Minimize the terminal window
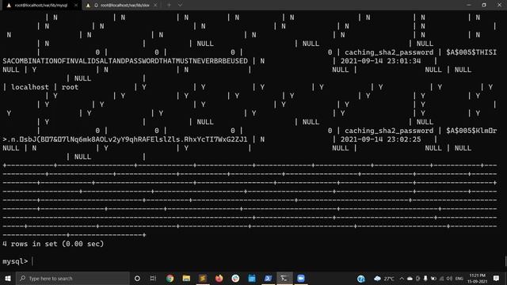This screenshot has height=285, width=507. [x=469, y=6]
